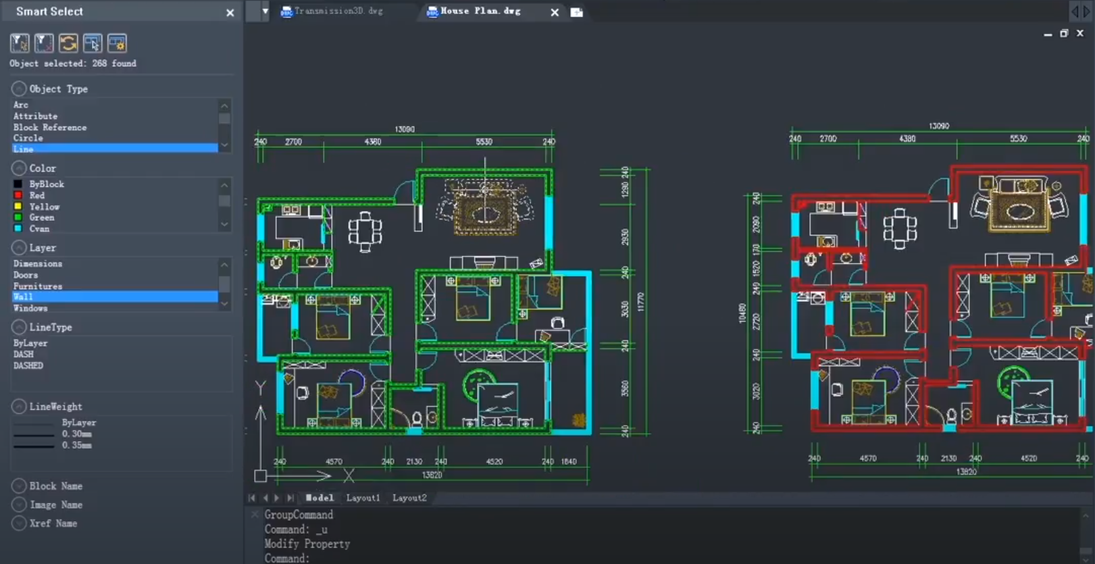Go to previous layout tab arrow
The image size is (1095, 564).
(265, 498)
